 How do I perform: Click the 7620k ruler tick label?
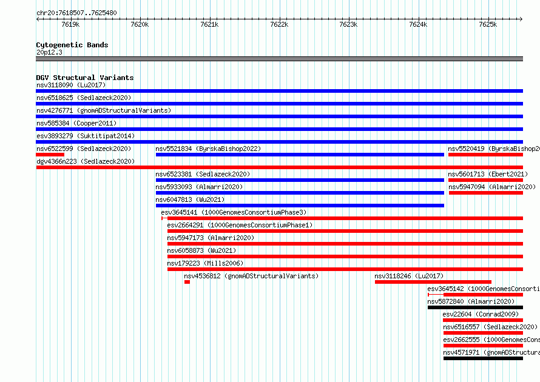coord(140,24)
